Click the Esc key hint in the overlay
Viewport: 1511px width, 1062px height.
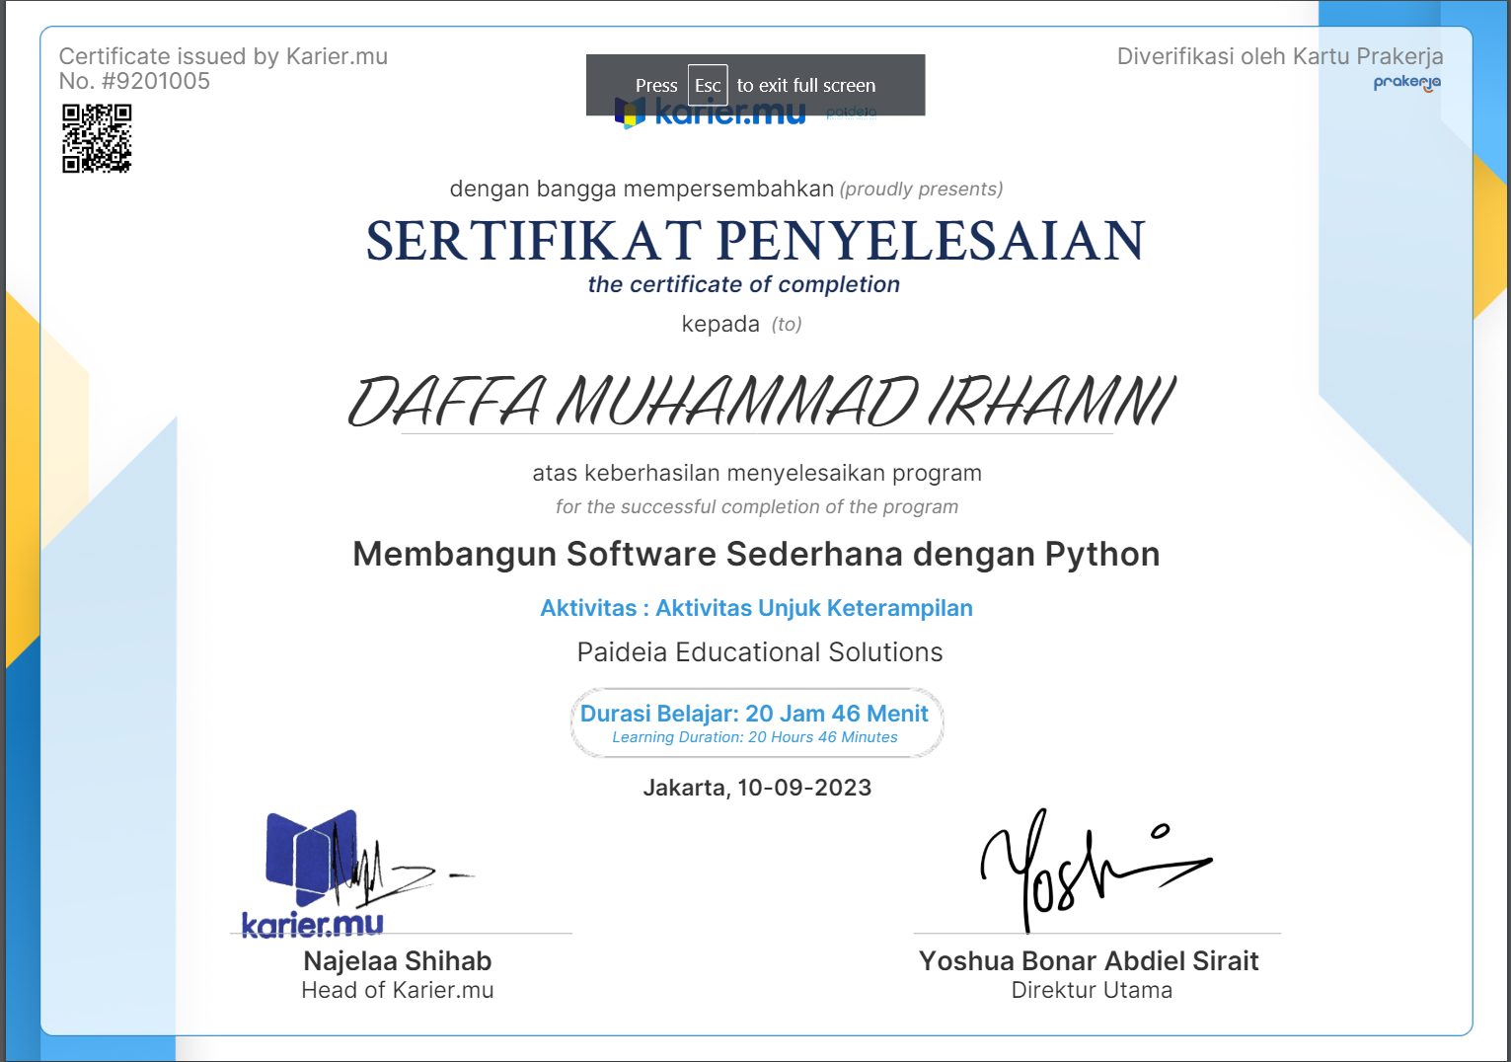pos(708,86)
